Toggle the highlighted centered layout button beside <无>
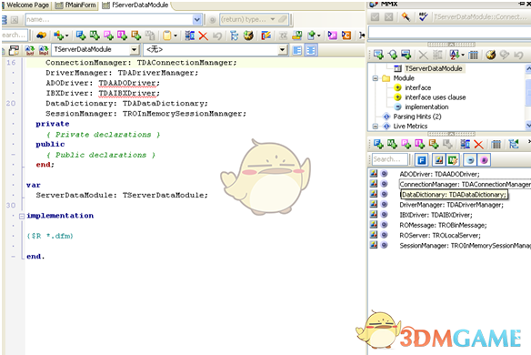This screenshot has height=355, width=531. (x=311, y=50)
